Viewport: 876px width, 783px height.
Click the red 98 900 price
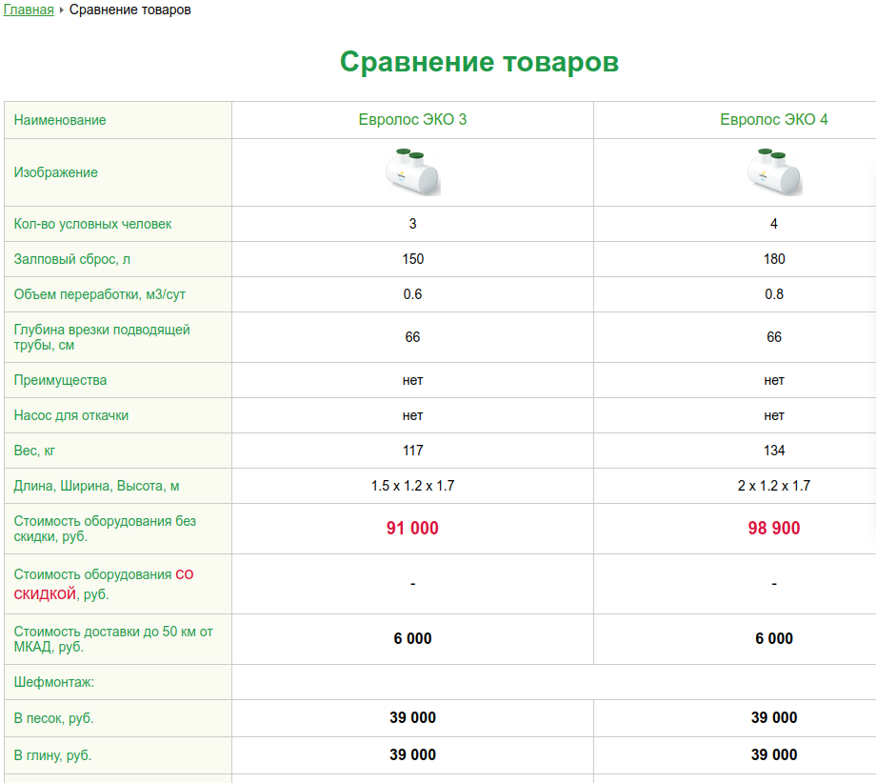pos(774,528)
